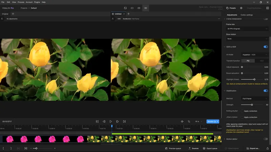Turn off the Stabilization switch
Viewport: 271px width, 152px height.
pyautogui.click(x=266, y=91)
